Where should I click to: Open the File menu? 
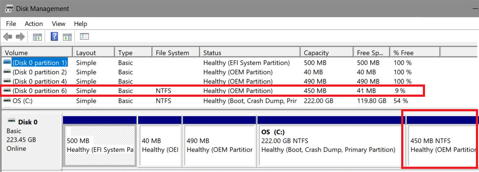pos(11,24)
